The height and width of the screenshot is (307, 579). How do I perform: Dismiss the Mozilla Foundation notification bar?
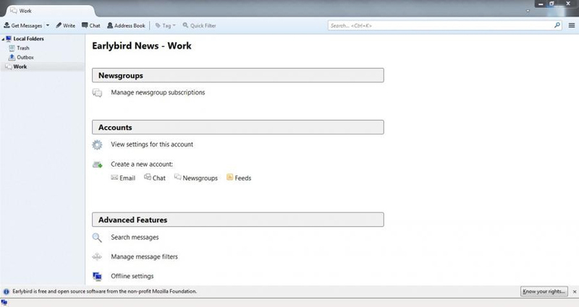(x=575, y=292)
